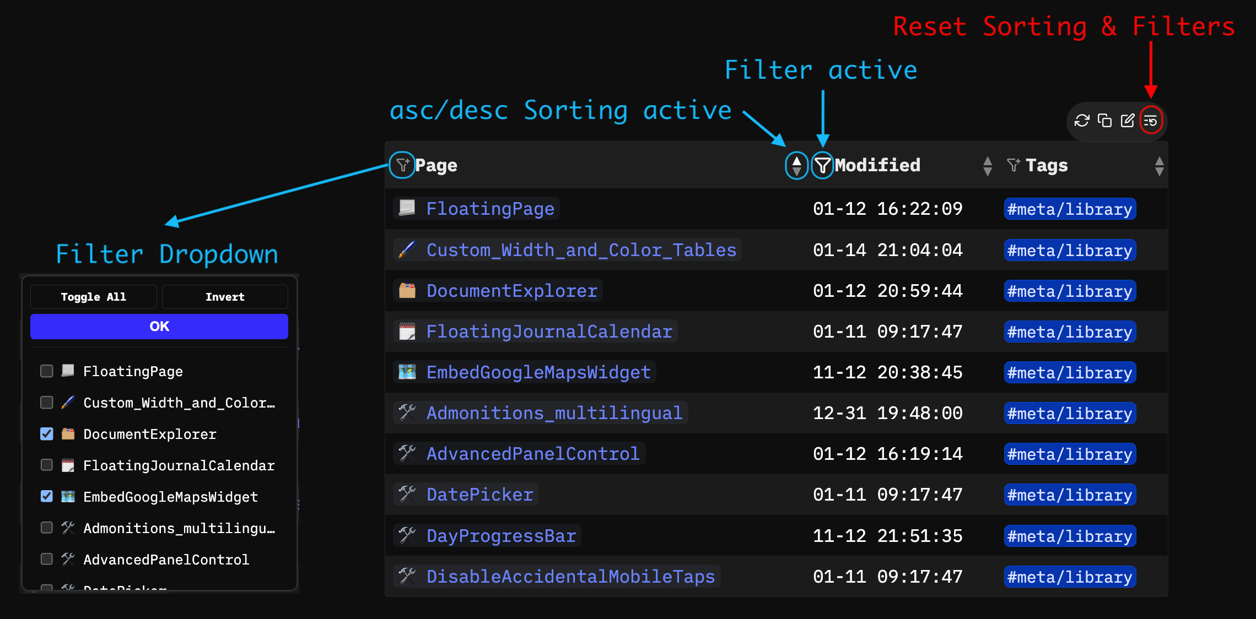Click the refresh icon in the top toolbar
Screen dimensions: 1256x619
coord(1082,121)
